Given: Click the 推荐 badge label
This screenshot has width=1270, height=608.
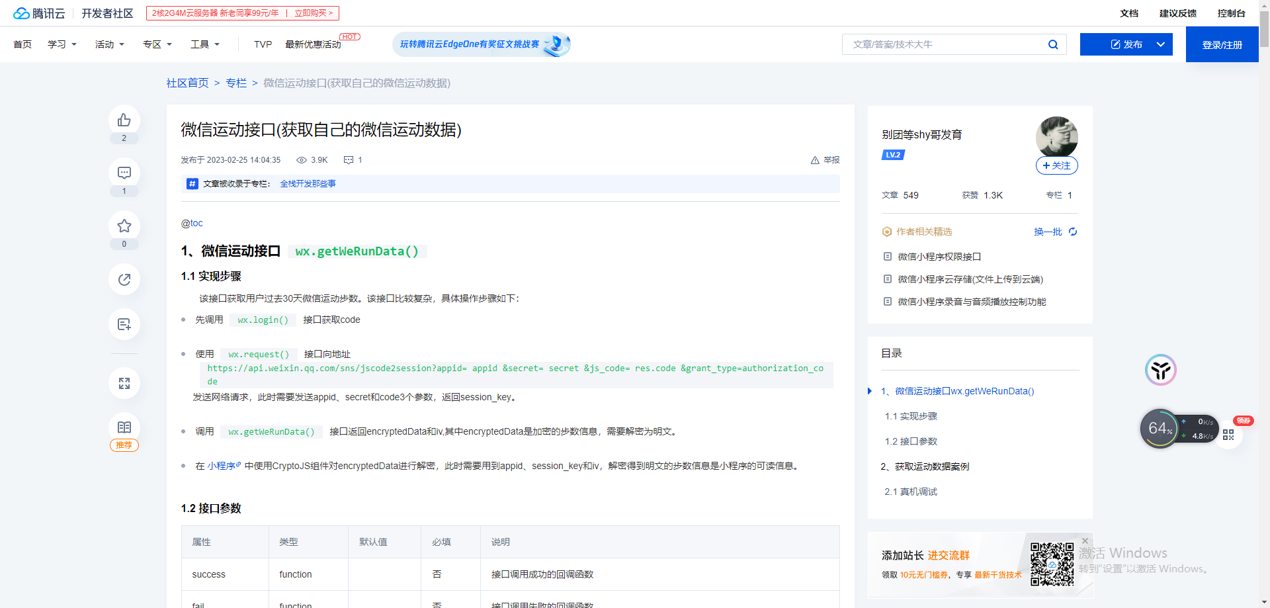Looking at the screenshot, I should click(x=124, y=445).
